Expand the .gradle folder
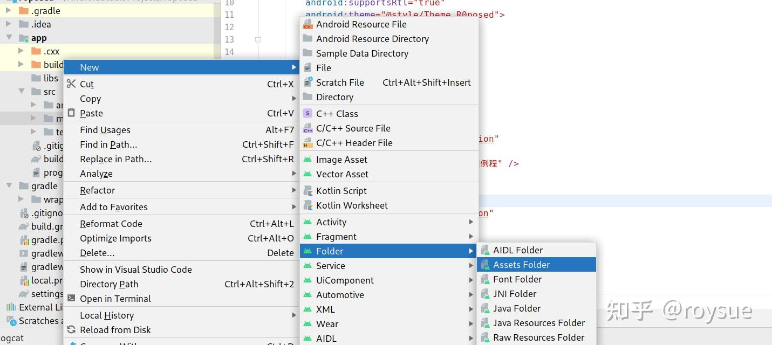Screen dimensions: 772x345 tap(9, 11)
